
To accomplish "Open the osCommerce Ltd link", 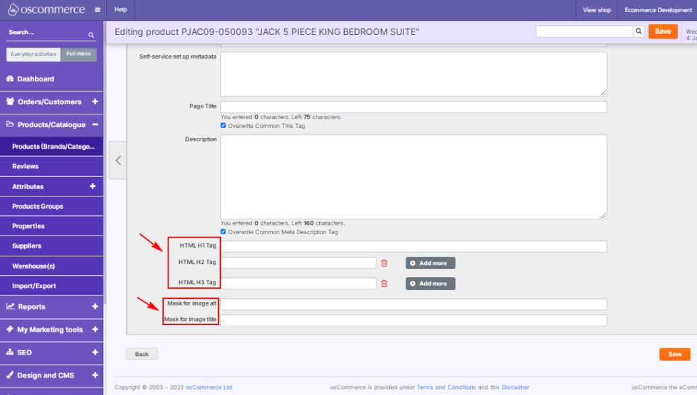I will click(209, 387).
